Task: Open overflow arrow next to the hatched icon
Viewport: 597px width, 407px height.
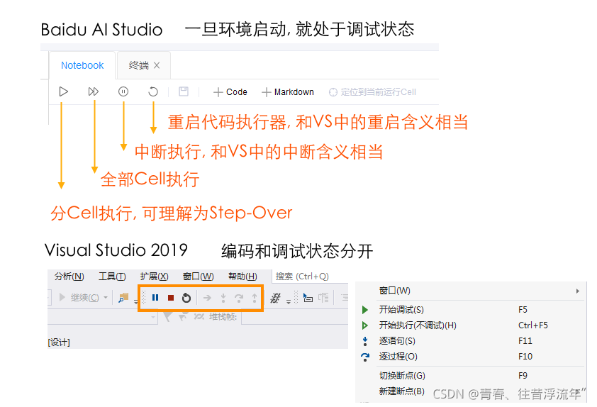Action: (x=289, y=301)
